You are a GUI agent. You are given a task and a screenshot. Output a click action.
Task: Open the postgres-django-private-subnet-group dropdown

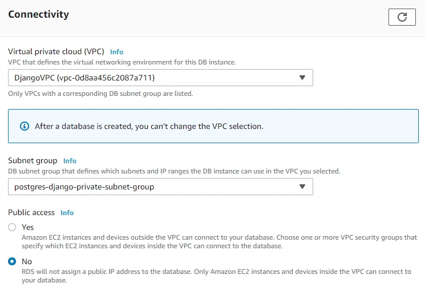tap(160, 187)
